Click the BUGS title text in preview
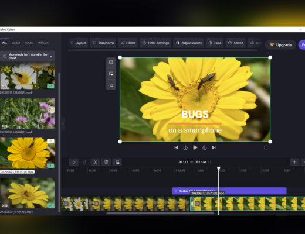305x234 pixels. coord(195,114)
